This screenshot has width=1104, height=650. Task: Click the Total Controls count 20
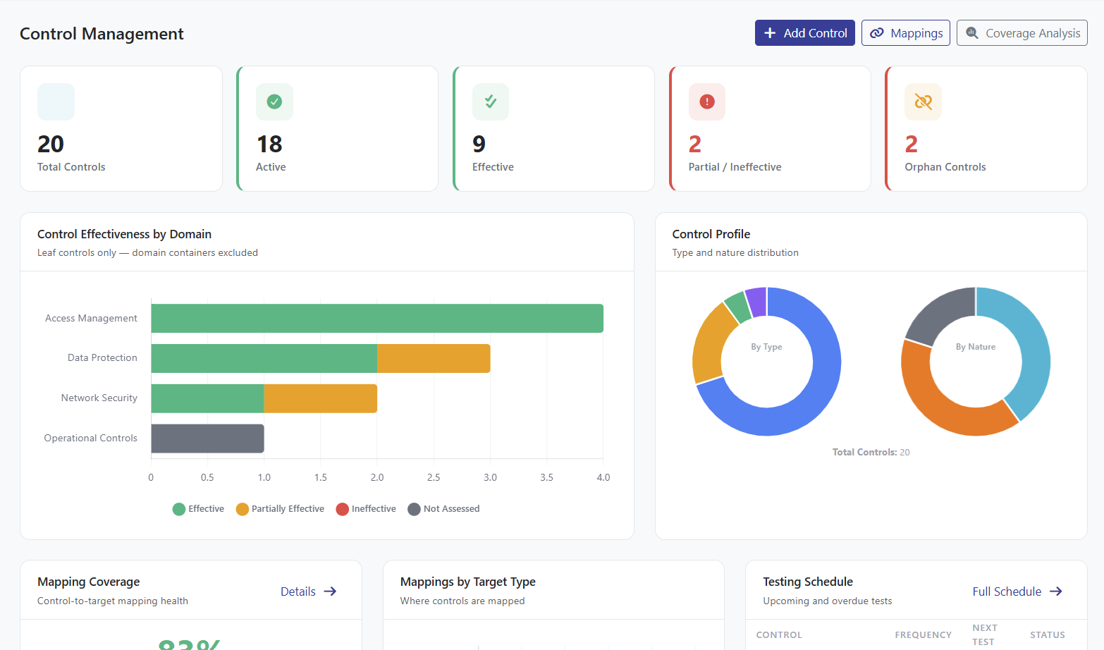point(51,144)
